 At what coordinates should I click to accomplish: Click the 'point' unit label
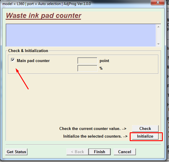104,61
